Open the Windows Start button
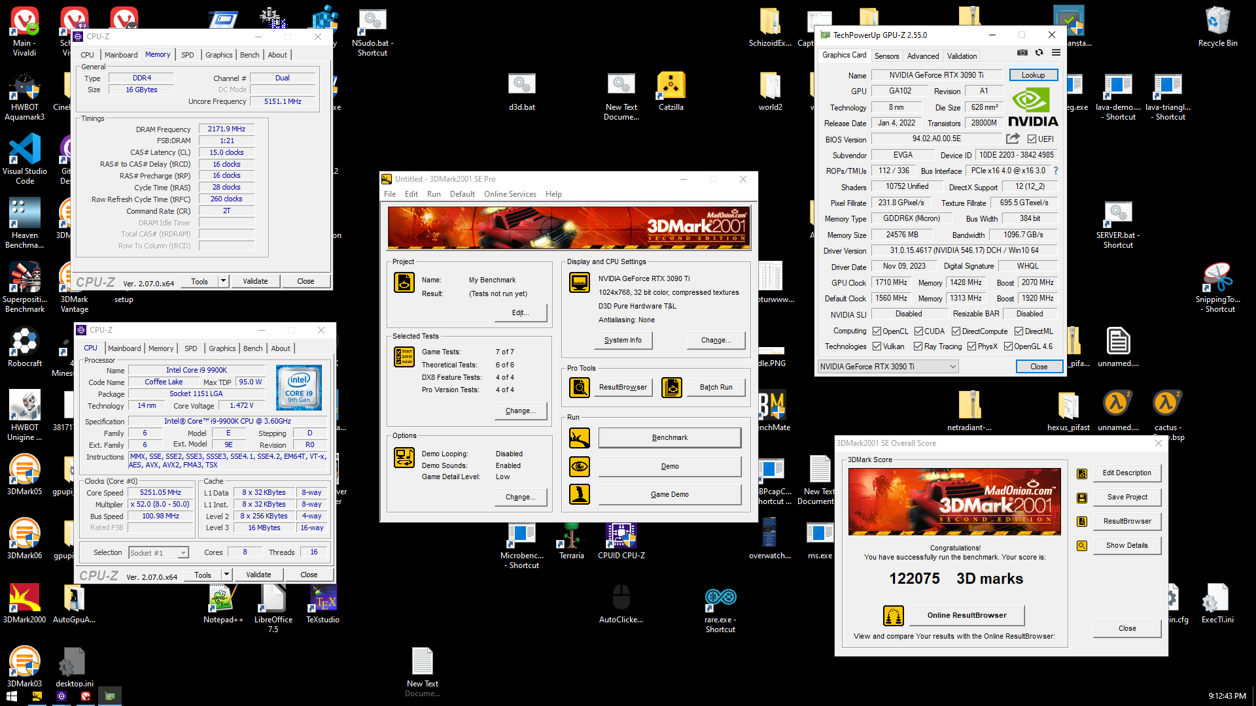 [12, 696]
